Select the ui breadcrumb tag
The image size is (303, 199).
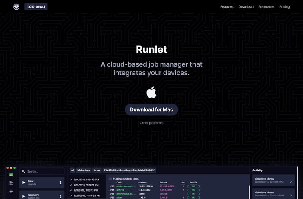click(72, 170)
